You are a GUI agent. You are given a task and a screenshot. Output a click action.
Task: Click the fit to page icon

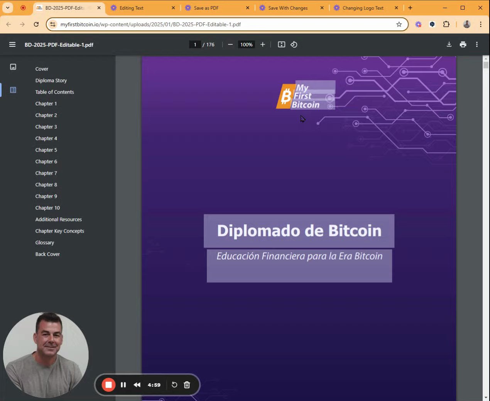pyautogui.click(x=282, y=44)
